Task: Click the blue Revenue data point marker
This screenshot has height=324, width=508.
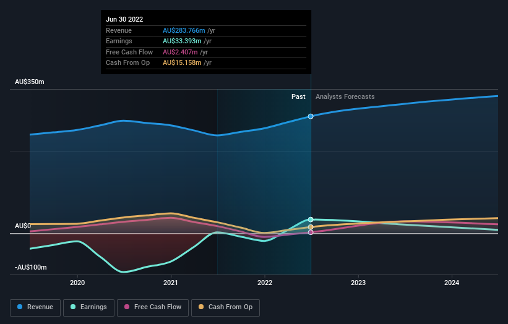Action: click(x=311, y=116)
